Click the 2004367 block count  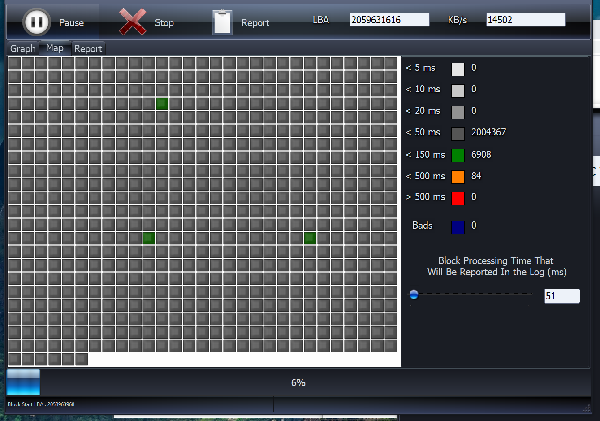pyautogui.click(x=488, y=132)
